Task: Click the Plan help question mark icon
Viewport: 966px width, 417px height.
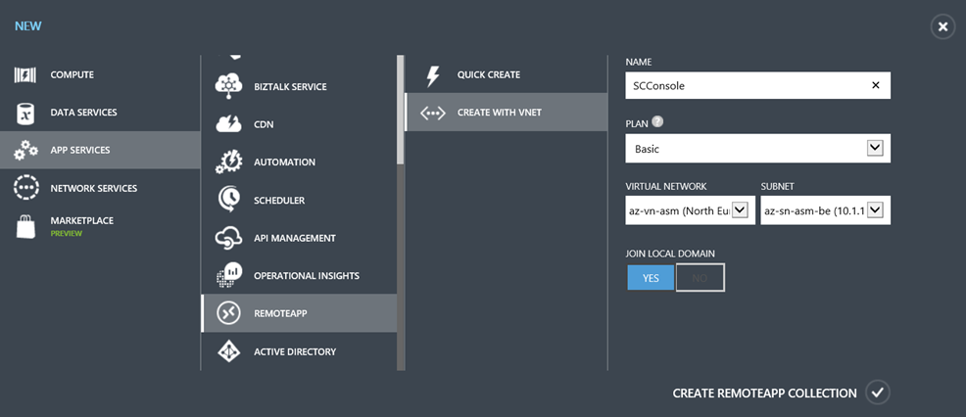Action: [x=658, y=122]
